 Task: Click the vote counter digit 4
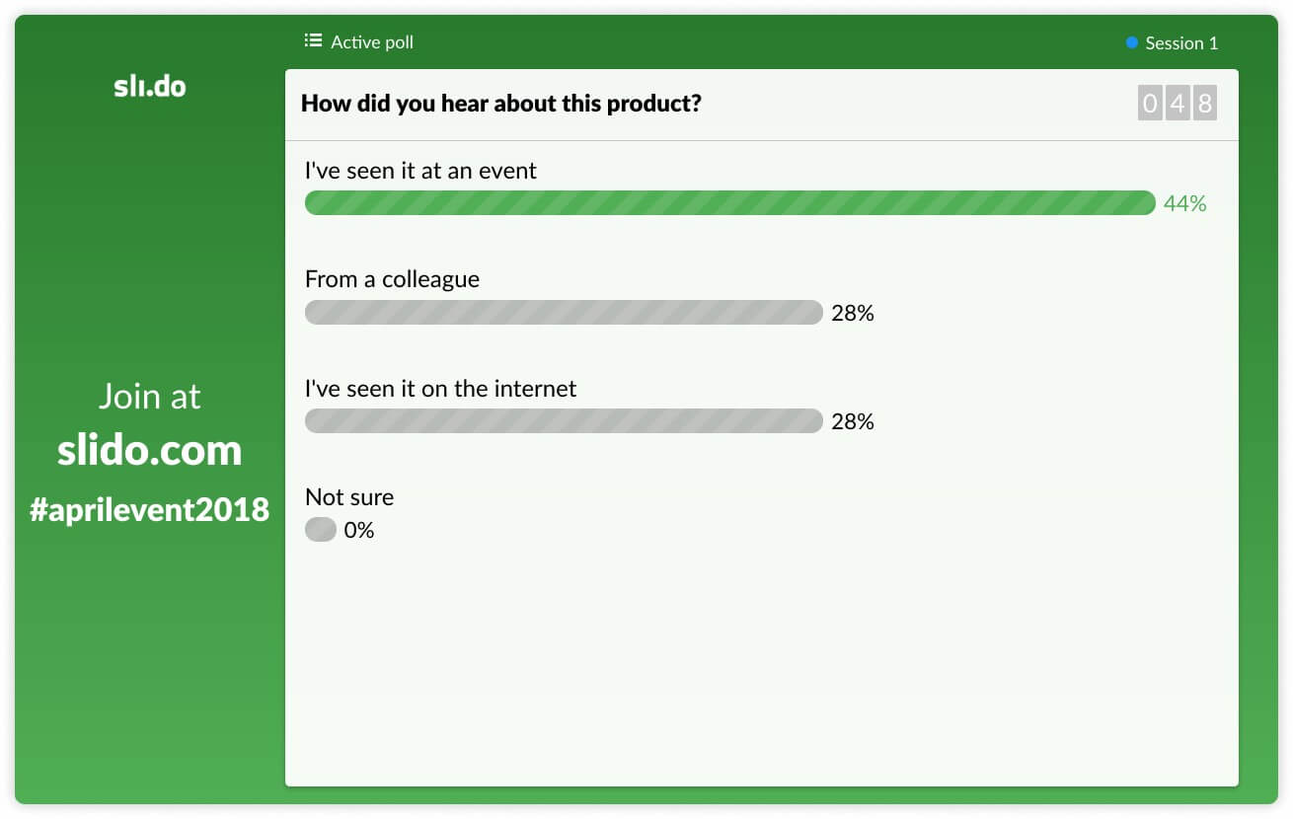(x=1178, y=104)
